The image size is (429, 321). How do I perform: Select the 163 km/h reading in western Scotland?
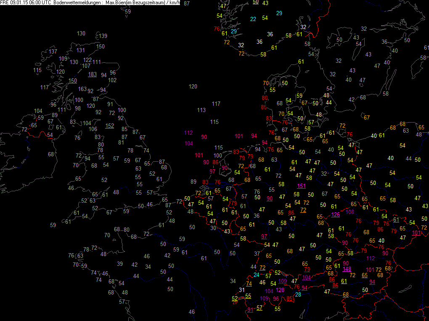(82, 89)
